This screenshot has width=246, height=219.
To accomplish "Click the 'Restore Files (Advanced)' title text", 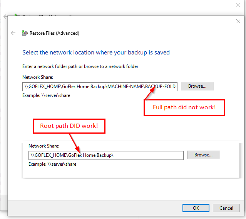I will [54, 33].
